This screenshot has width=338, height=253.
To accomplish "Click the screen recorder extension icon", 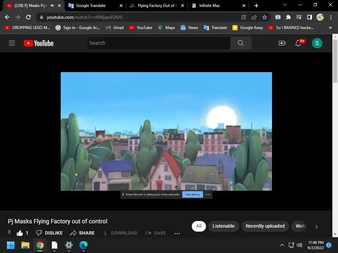I will point(278,17).
